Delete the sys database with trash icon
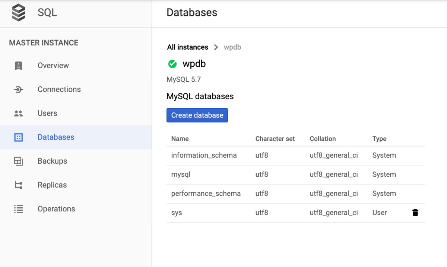Screen dimensions: 447x267 pyautogui.click(x=415, y=213)
